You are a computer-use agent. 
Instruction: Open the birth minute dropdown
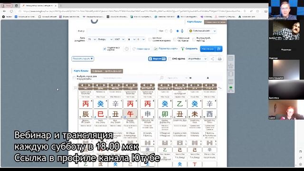(x=141, y=39)
